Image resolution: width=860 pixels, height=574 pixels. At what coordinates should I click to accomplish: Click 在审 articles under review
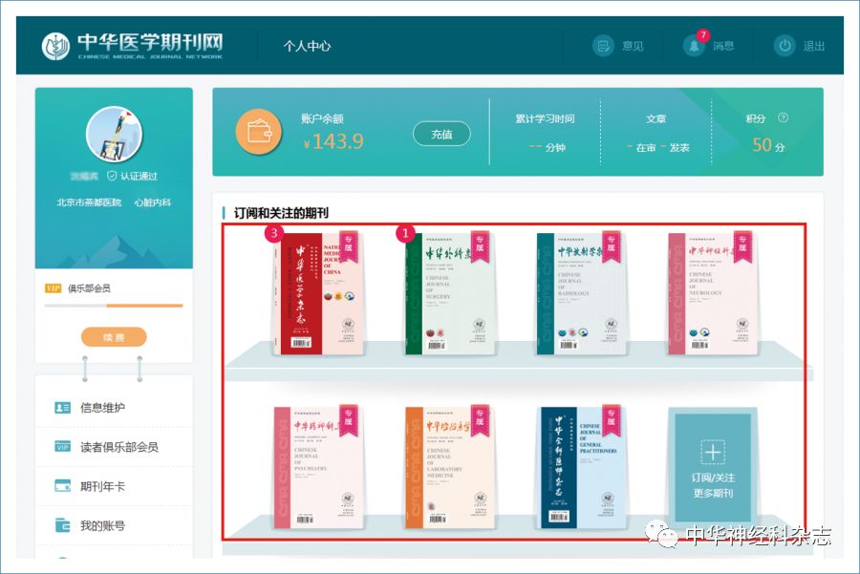[x=646, y=147]
